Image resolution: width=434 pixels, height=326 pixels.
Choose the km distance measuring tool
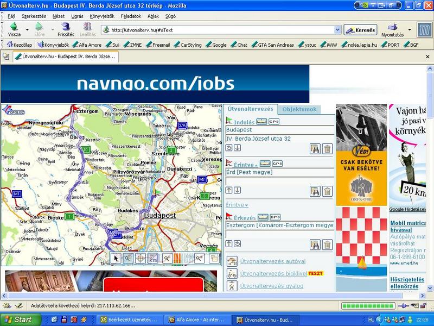coord(153,259)
